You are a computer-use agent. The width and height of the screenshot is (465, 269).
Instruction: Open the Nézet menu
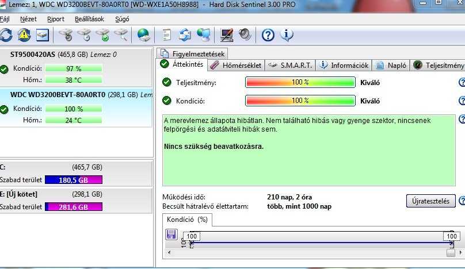pyautogui.click(x=28, y=19)
